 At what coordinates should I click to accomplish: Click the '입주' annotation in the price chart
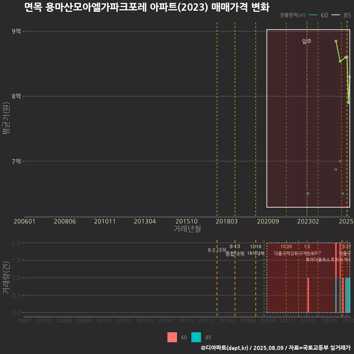307,41
